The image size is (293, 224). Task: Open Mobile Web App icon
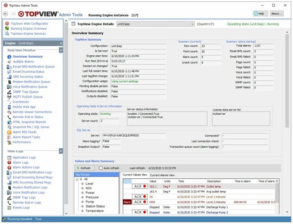pos(9,107)
